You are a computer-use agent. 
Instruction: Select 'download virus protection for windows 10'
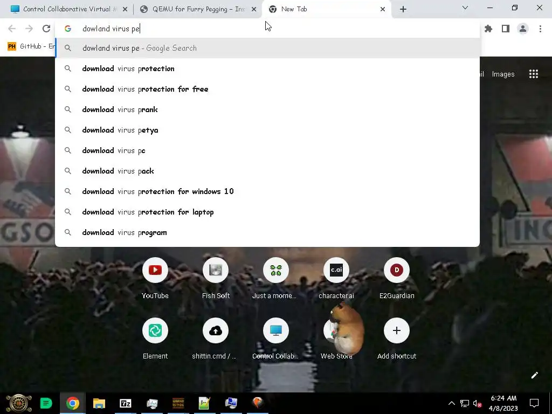click(267, 191)
